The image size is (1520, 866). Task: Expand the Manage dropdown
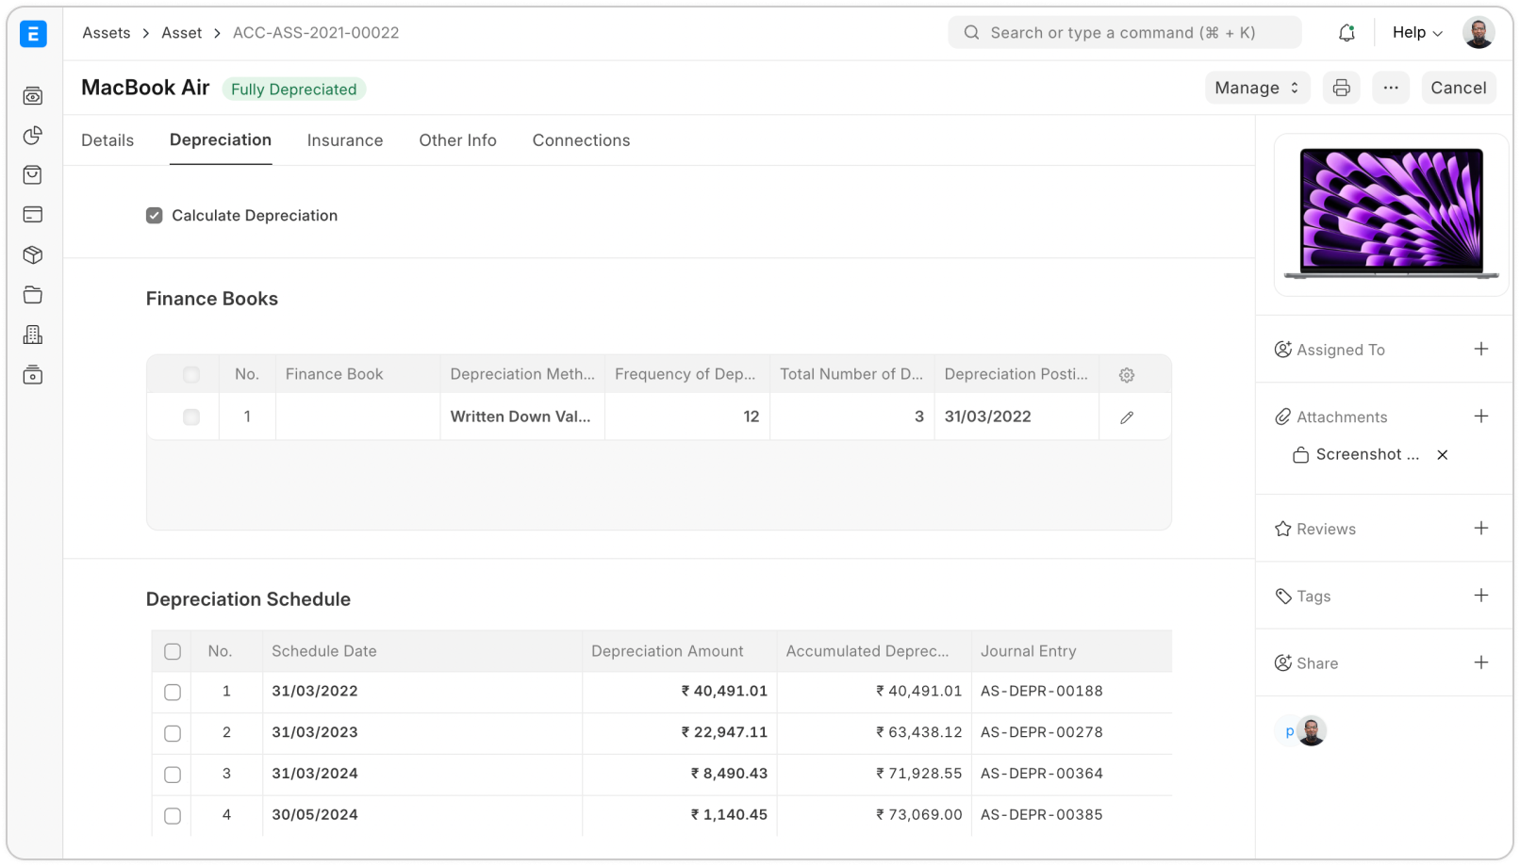pyautogui.click(x=1256, y=88)
